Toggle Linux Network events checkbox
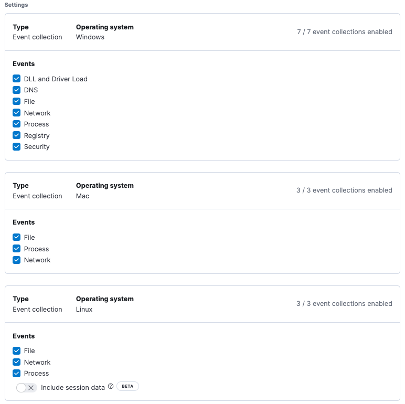405x404 pixels. 17,362
